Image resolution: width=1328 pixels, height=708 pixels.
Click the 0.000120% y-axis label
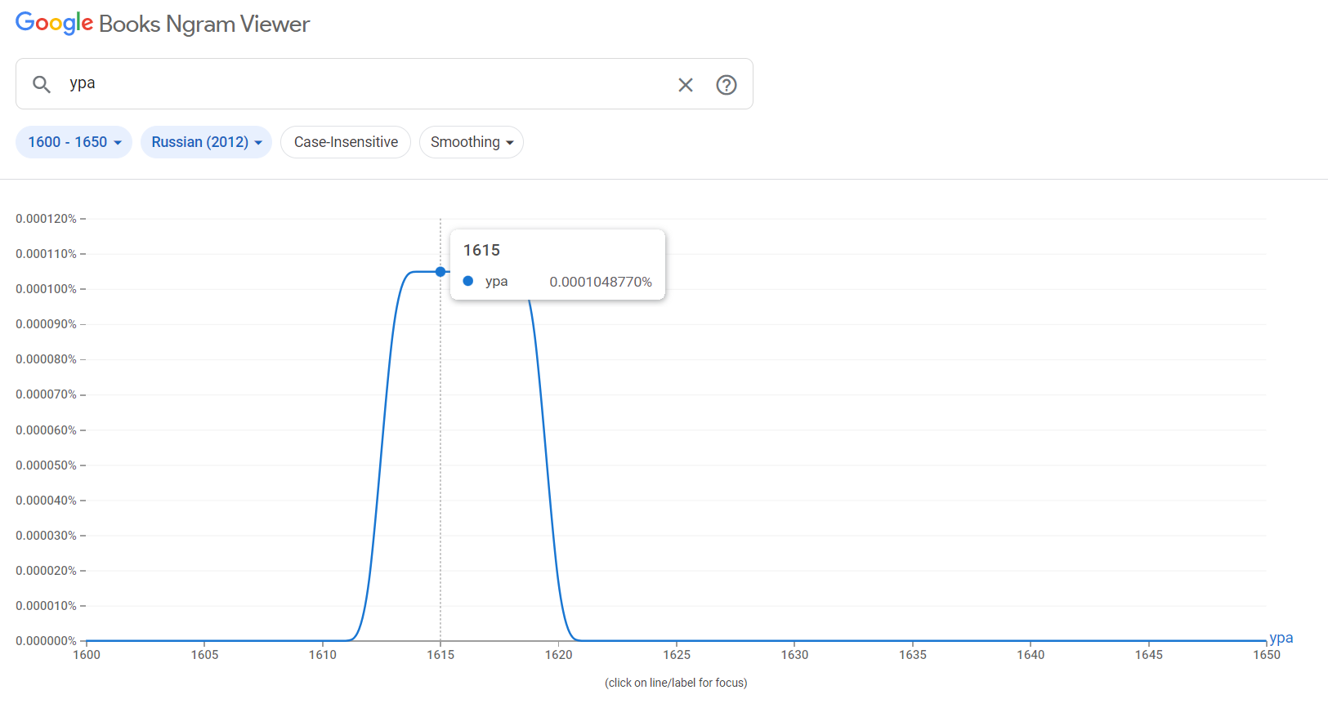46,219
